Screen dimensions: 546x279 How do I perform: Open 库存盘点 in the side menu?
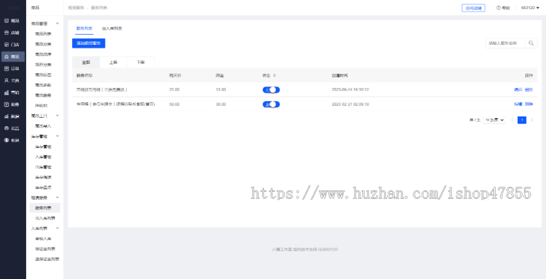(x=43, y=187)
